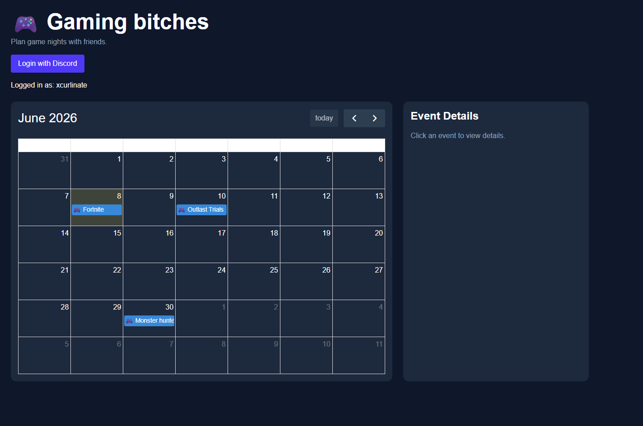643x426 pixels.
Task: Click day number 17
Action: pyautogui.click(x=222, y=233)
